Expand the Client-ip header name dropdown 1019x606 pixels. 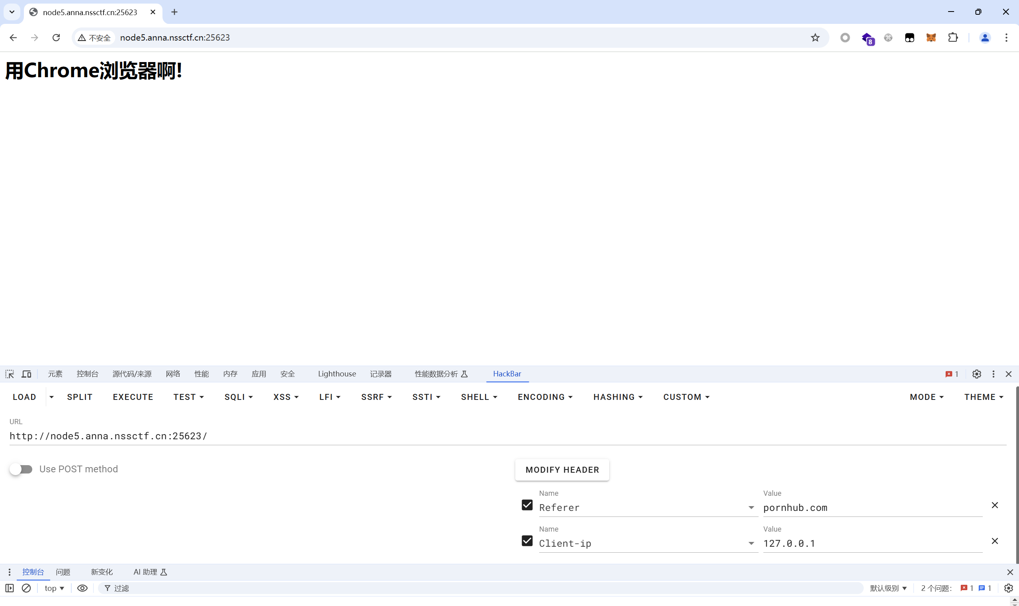(751, 543)
